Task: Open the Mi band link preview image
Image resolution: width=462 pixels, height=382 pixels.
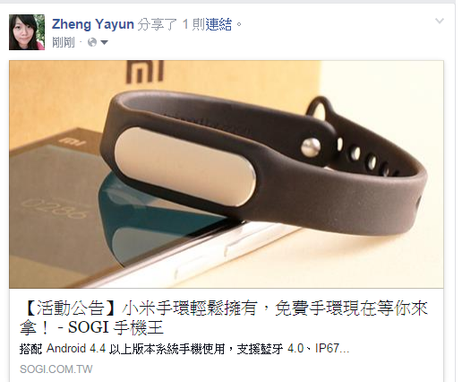Action: (x=227, y=174)
